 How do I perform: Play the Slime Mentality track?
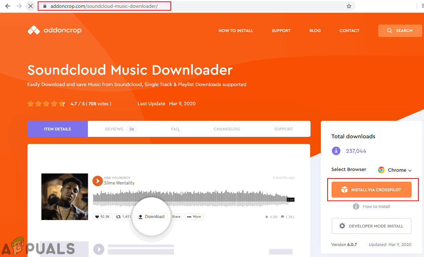pyautogui.click(x=97, y=181)
